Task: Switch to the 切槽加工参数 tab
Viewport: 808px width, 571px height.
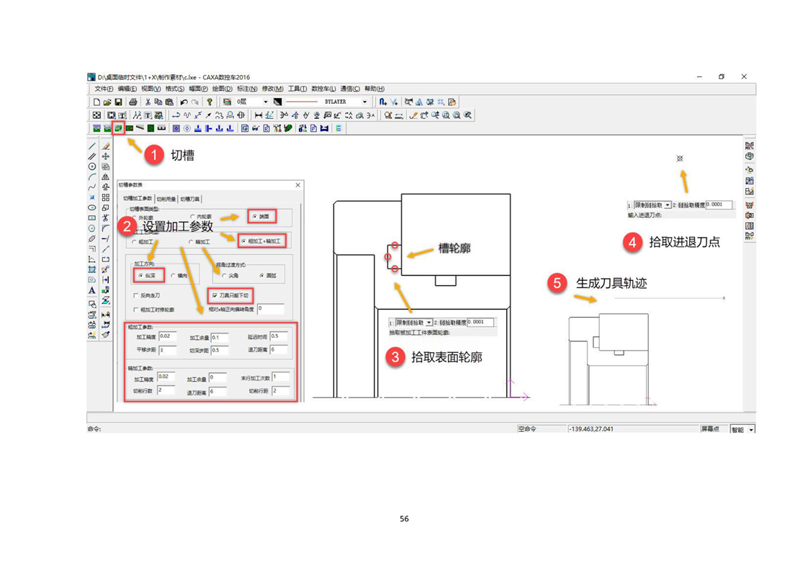Action: click(138, 199)
